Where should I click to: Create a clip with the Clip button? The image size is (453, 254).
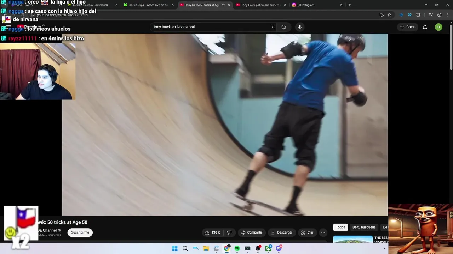307,232
